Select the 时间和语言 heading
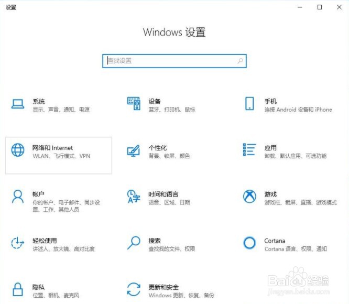Screen dimensions: 349x304 (x=163, y=194)
